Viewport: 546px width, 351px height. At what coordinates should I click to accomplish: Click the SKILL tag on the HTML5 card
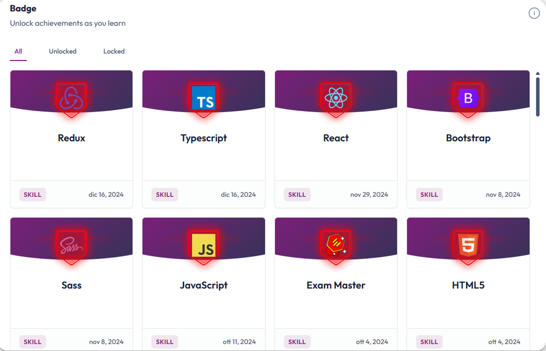click(429, 342)
